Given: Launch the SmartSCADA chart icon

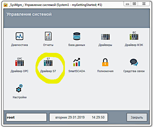Looking at the screenshot, I should [x=77, y=62].
